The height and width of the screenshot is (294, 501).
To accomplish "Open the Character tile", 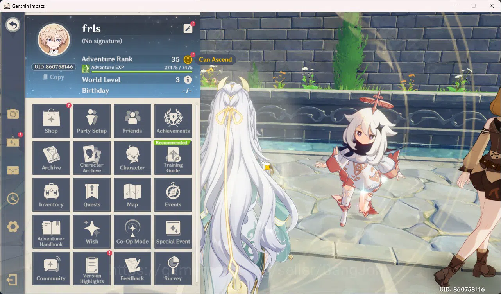I will (x=132, y=158).
